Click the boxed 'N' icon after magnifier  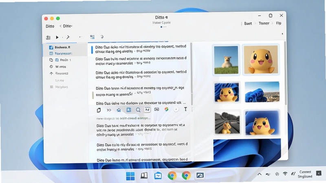[148, 109]
